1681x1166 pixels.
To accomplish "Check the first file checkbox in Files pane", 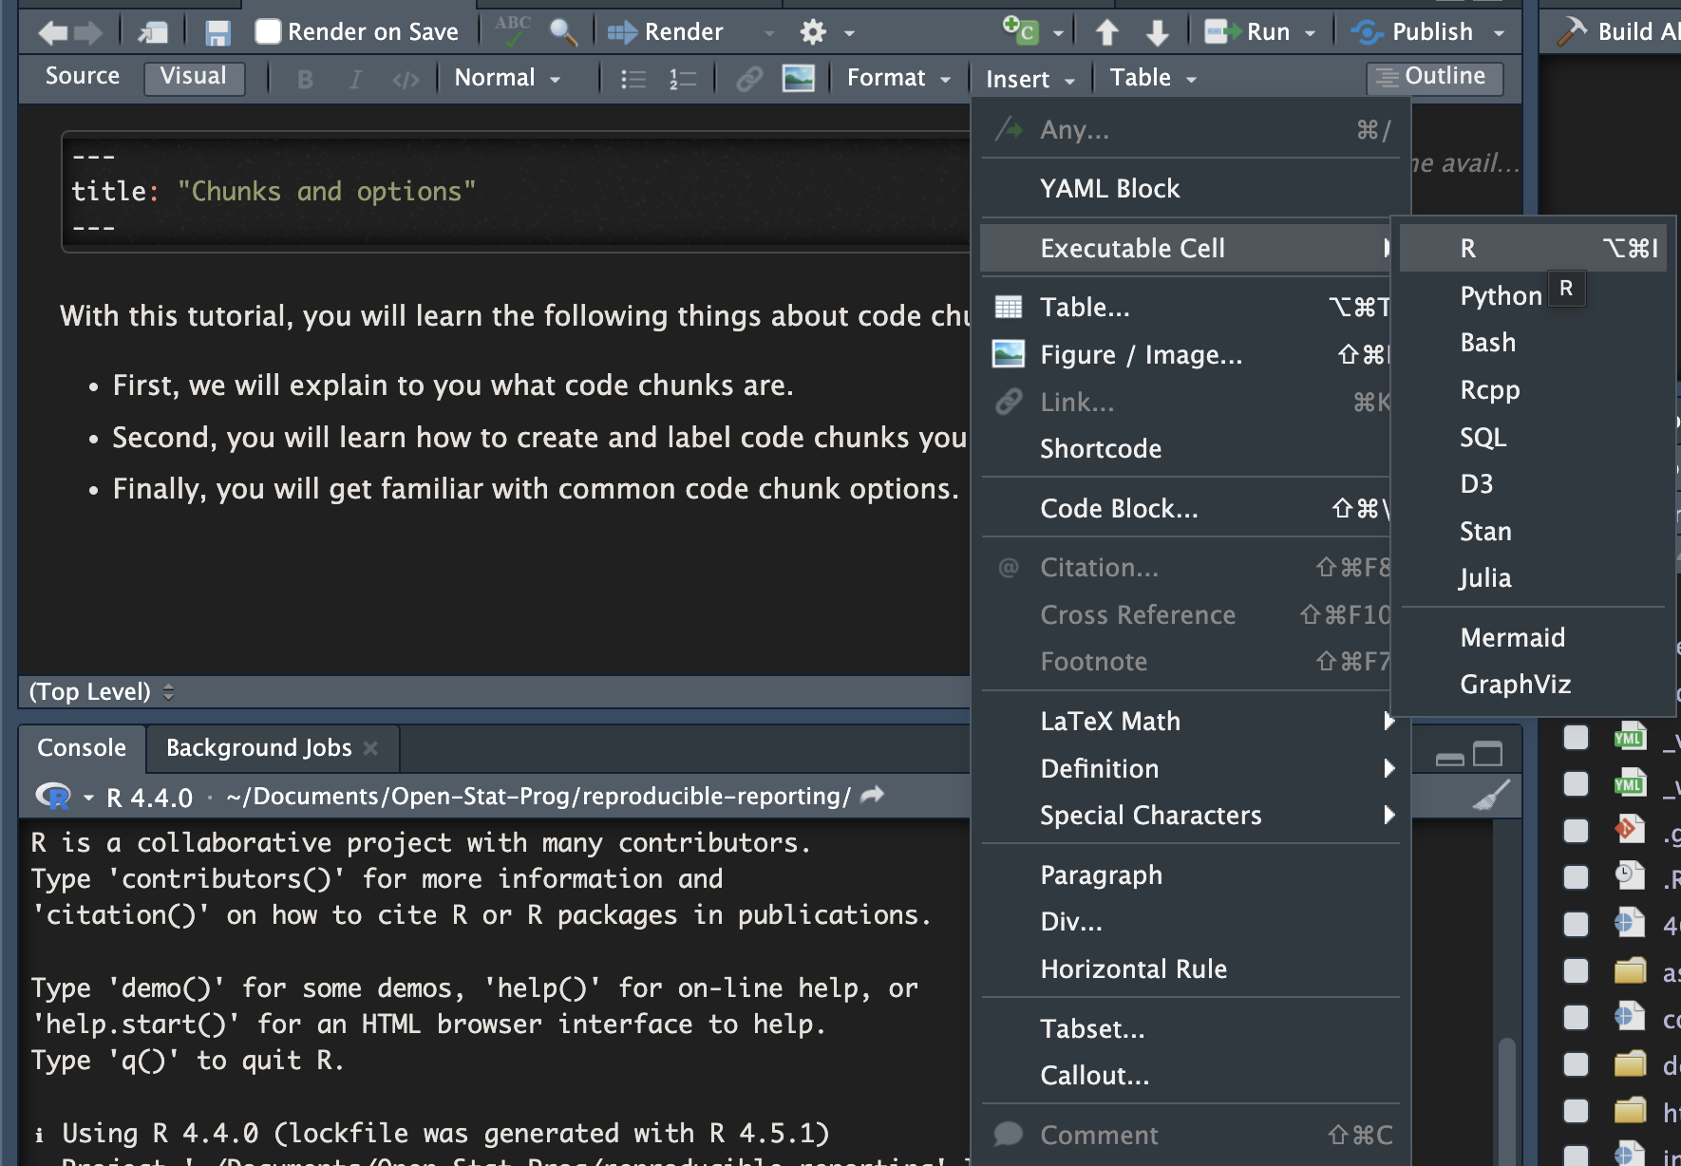I will (x=1576, y=737).
